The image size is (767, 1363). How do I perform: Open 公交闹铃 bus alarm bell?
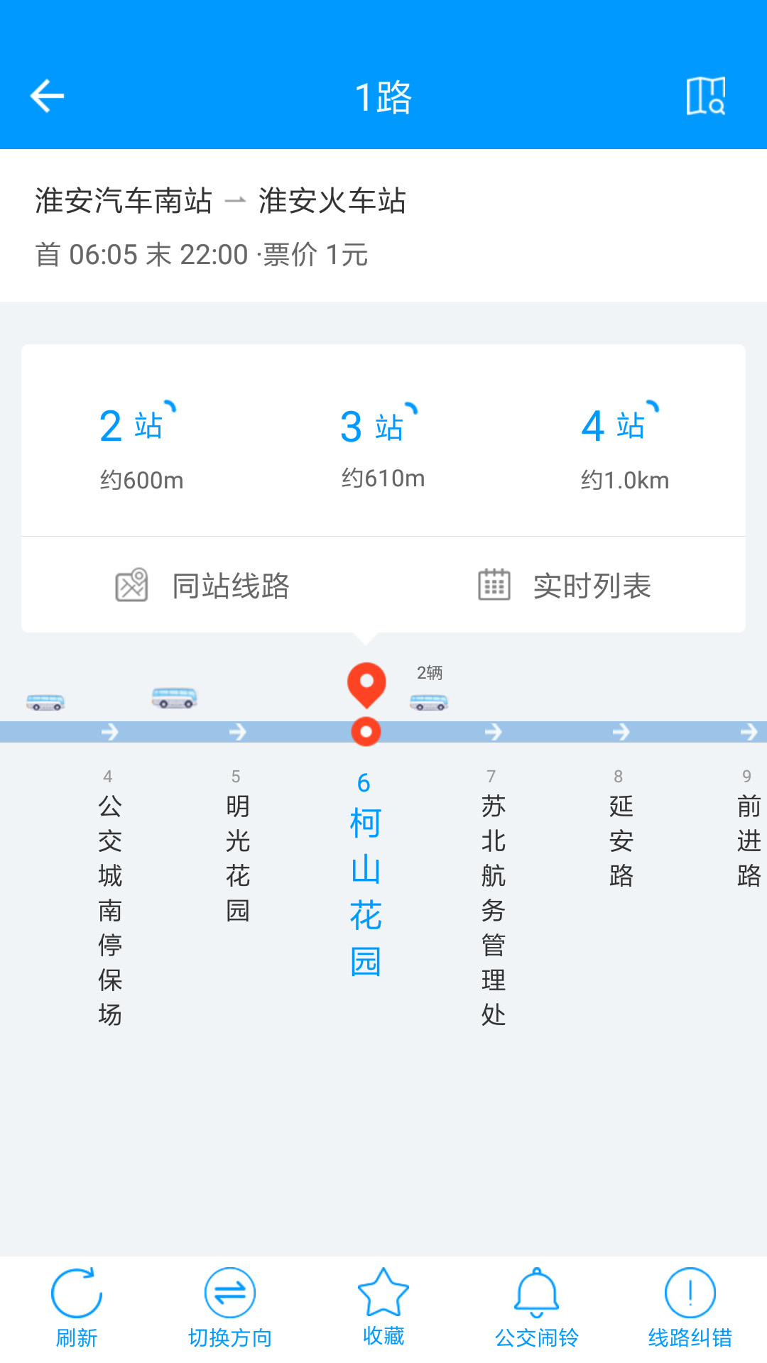click(537, 1308)
